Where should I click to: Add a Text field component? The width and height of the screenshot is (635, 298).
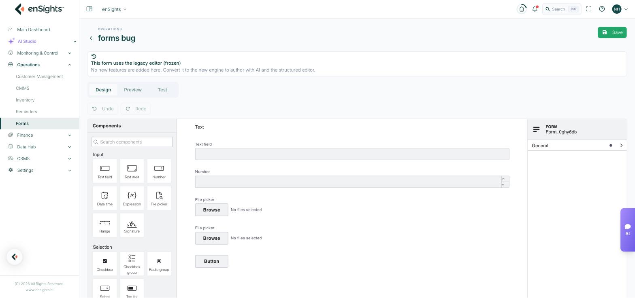tap(105, 171)
